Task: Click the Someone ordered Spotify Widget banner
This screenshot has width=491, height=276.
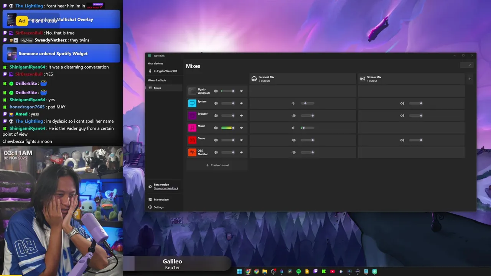Action: tap(61, 53)
